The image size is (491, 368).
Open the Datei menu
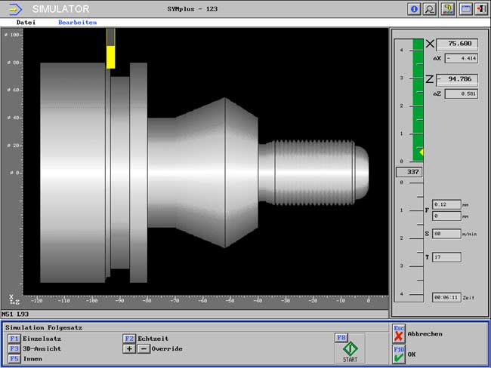[x=26, y=23]
